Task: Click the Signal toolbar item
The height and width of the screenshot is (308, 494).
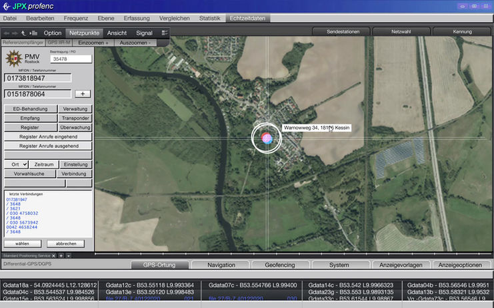Action: pyautogui.click(x=144, y=33)
